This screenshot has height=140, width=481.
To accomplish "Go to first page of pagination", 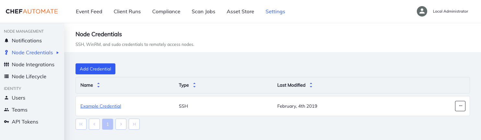I will pyautogui.click(x=81, y=124).
